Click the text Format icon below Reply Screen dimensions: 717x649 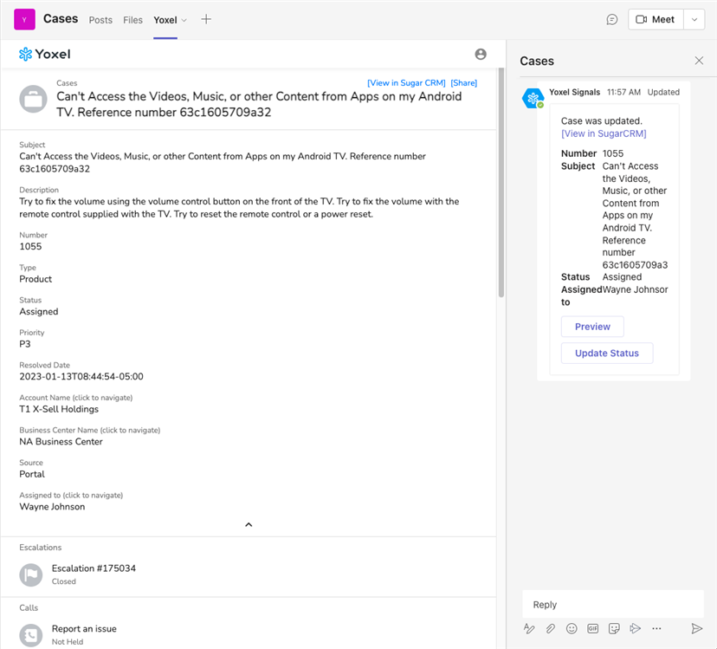(529, 628)
